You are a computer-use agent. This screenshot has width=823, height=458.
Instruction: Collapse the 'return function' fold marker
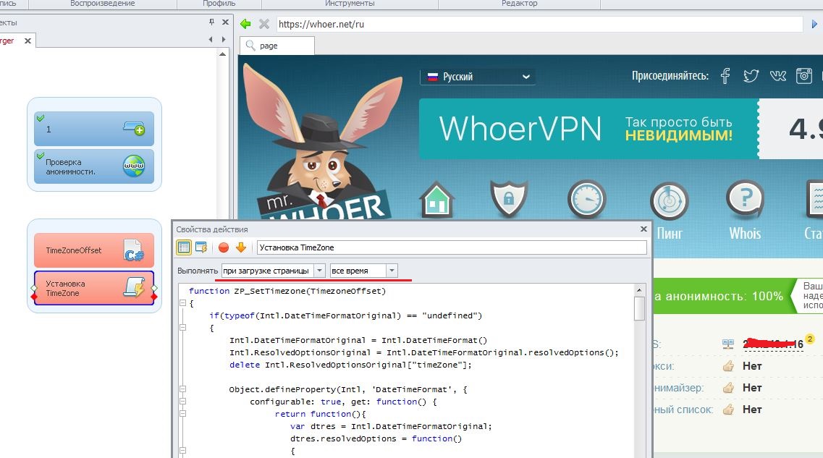tap(182, 413)
